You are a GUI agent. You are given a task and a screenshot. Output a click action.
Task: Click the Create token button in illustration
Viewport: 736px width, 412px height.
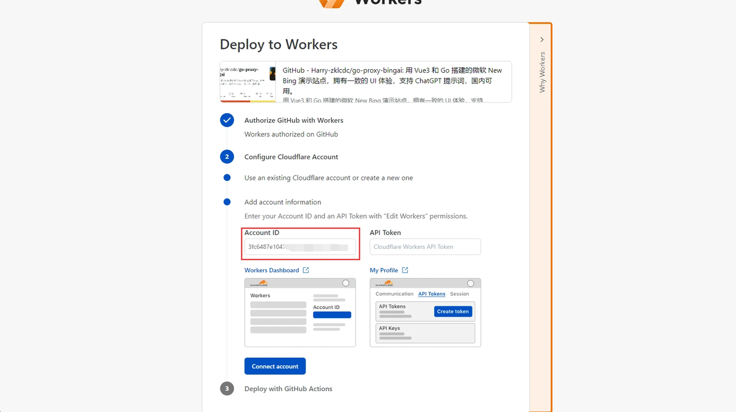453,311
